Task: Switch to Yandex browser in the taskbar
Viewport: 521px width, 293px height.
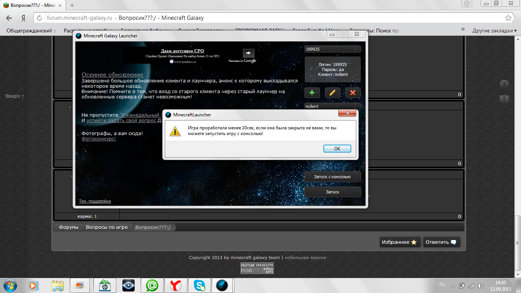Action: point(176,285)
